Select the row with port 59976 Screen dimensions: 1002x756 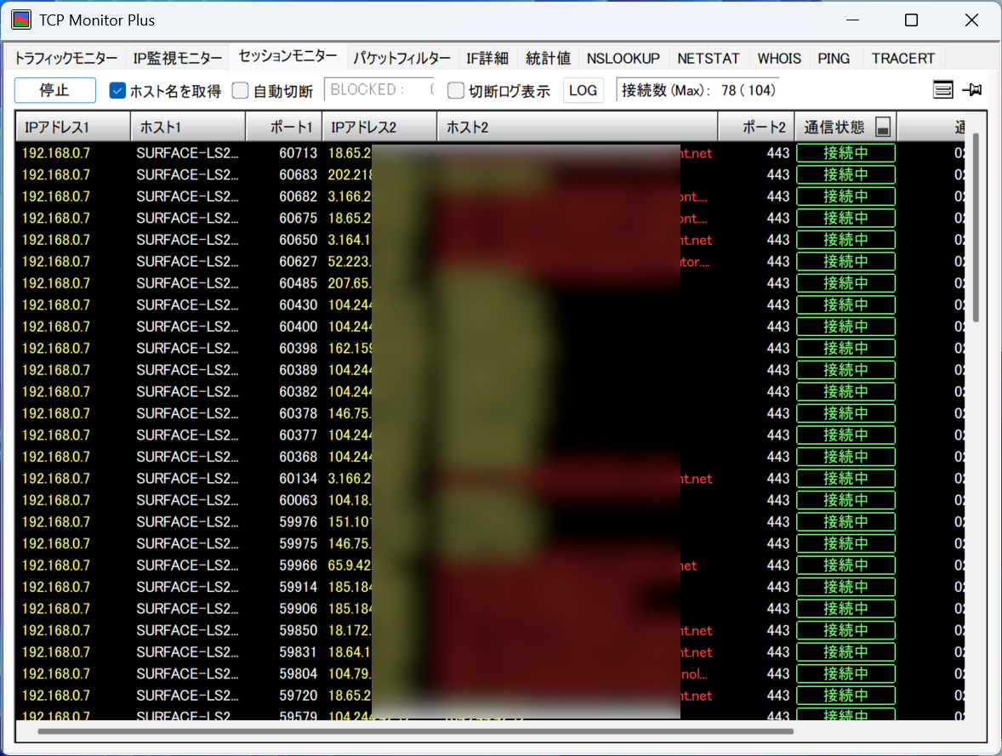coord(490,523)
